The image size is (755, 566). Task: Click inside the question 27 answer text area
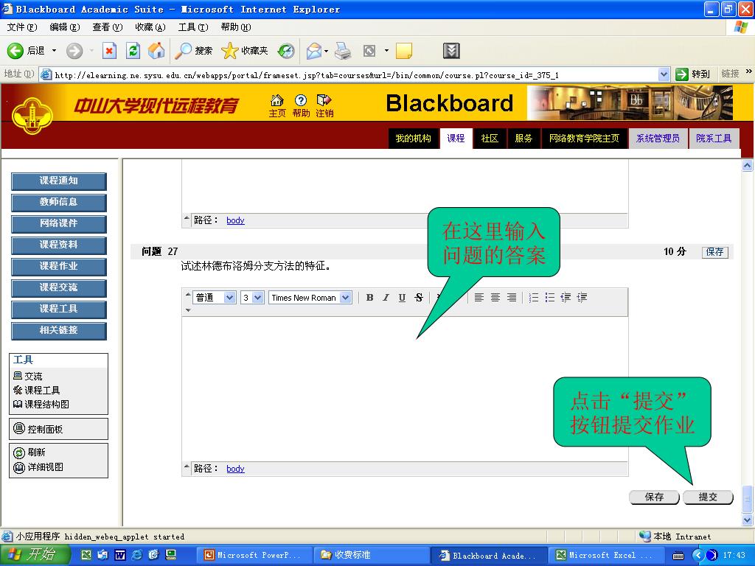tap(405, 389)
